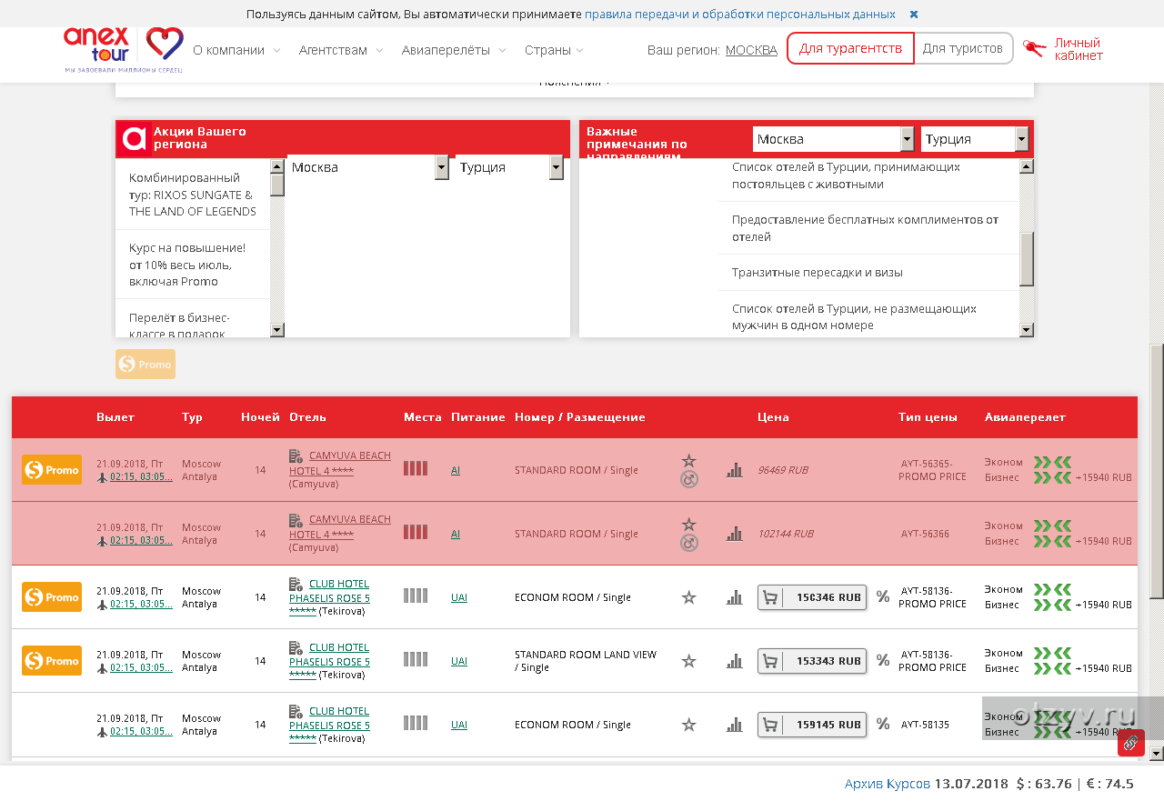Open Турция dropdown in Важные примечания
Viewport: 1164px width, 801px height.
point(975,139)
